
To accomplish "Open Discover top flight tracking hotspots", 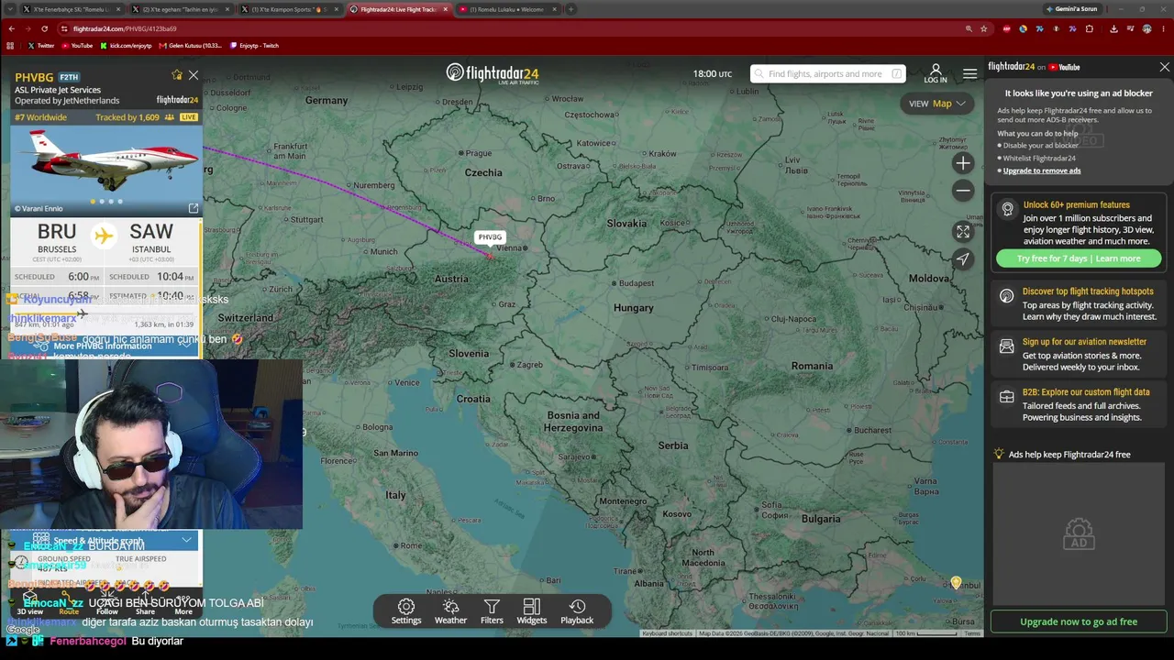I will (x=1079, y=304).
